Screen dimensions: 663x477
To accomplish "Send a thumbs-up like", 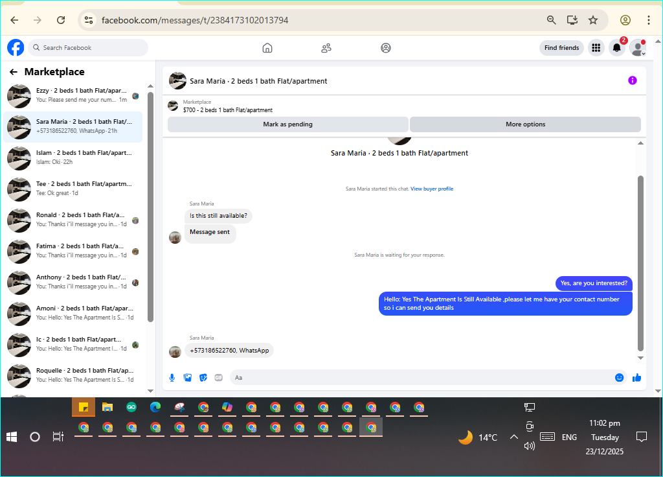I will pos(637,378).
